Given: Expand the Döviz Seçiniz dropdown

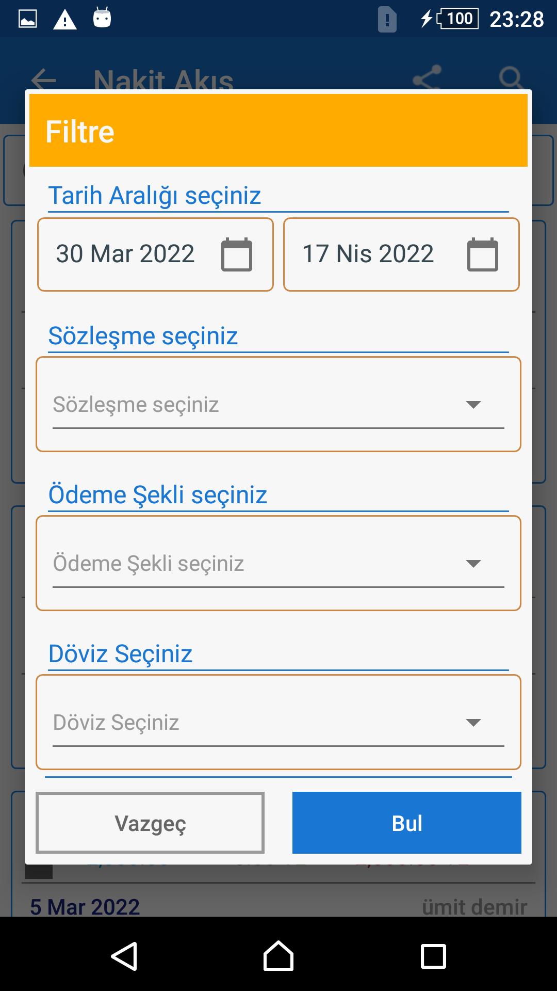Looking at the screenshot, I should [x=278, y=722].
